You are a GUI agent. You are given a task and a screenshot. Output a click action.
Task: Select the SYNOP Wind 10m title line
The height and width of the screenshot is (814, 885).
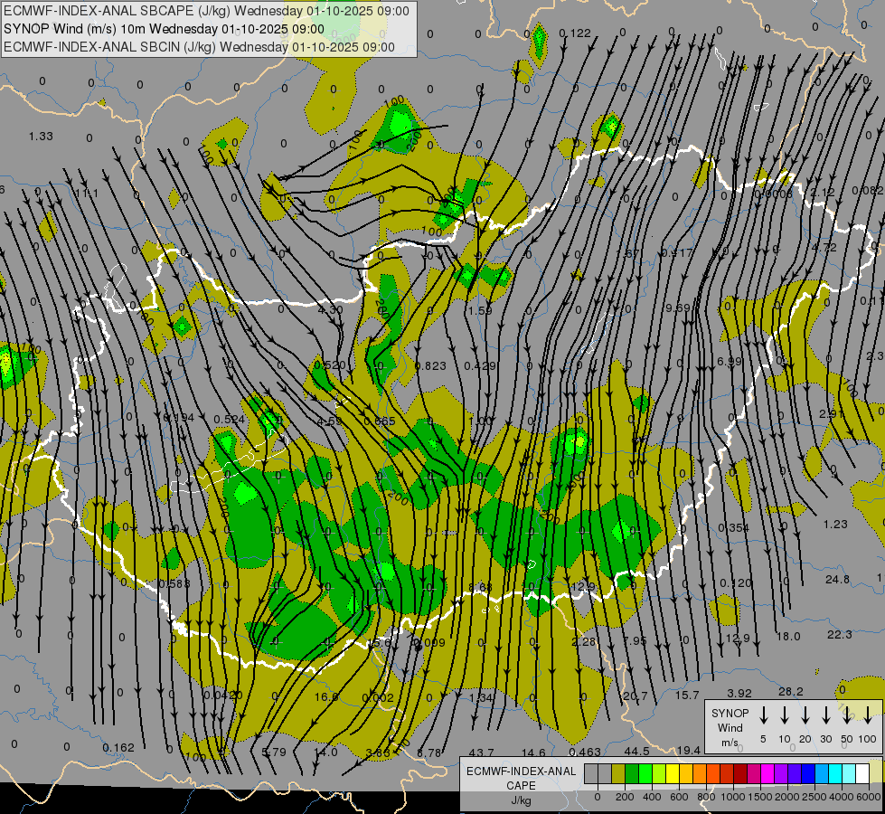pyautogui.click(x=164, y=29)
